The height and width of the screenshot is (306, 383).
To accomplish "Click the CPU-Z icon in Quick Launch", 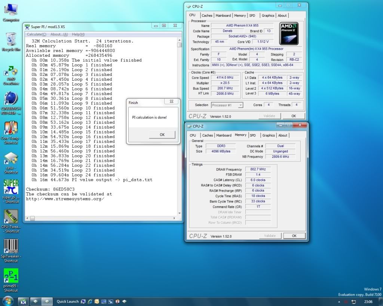I will 125,302.
